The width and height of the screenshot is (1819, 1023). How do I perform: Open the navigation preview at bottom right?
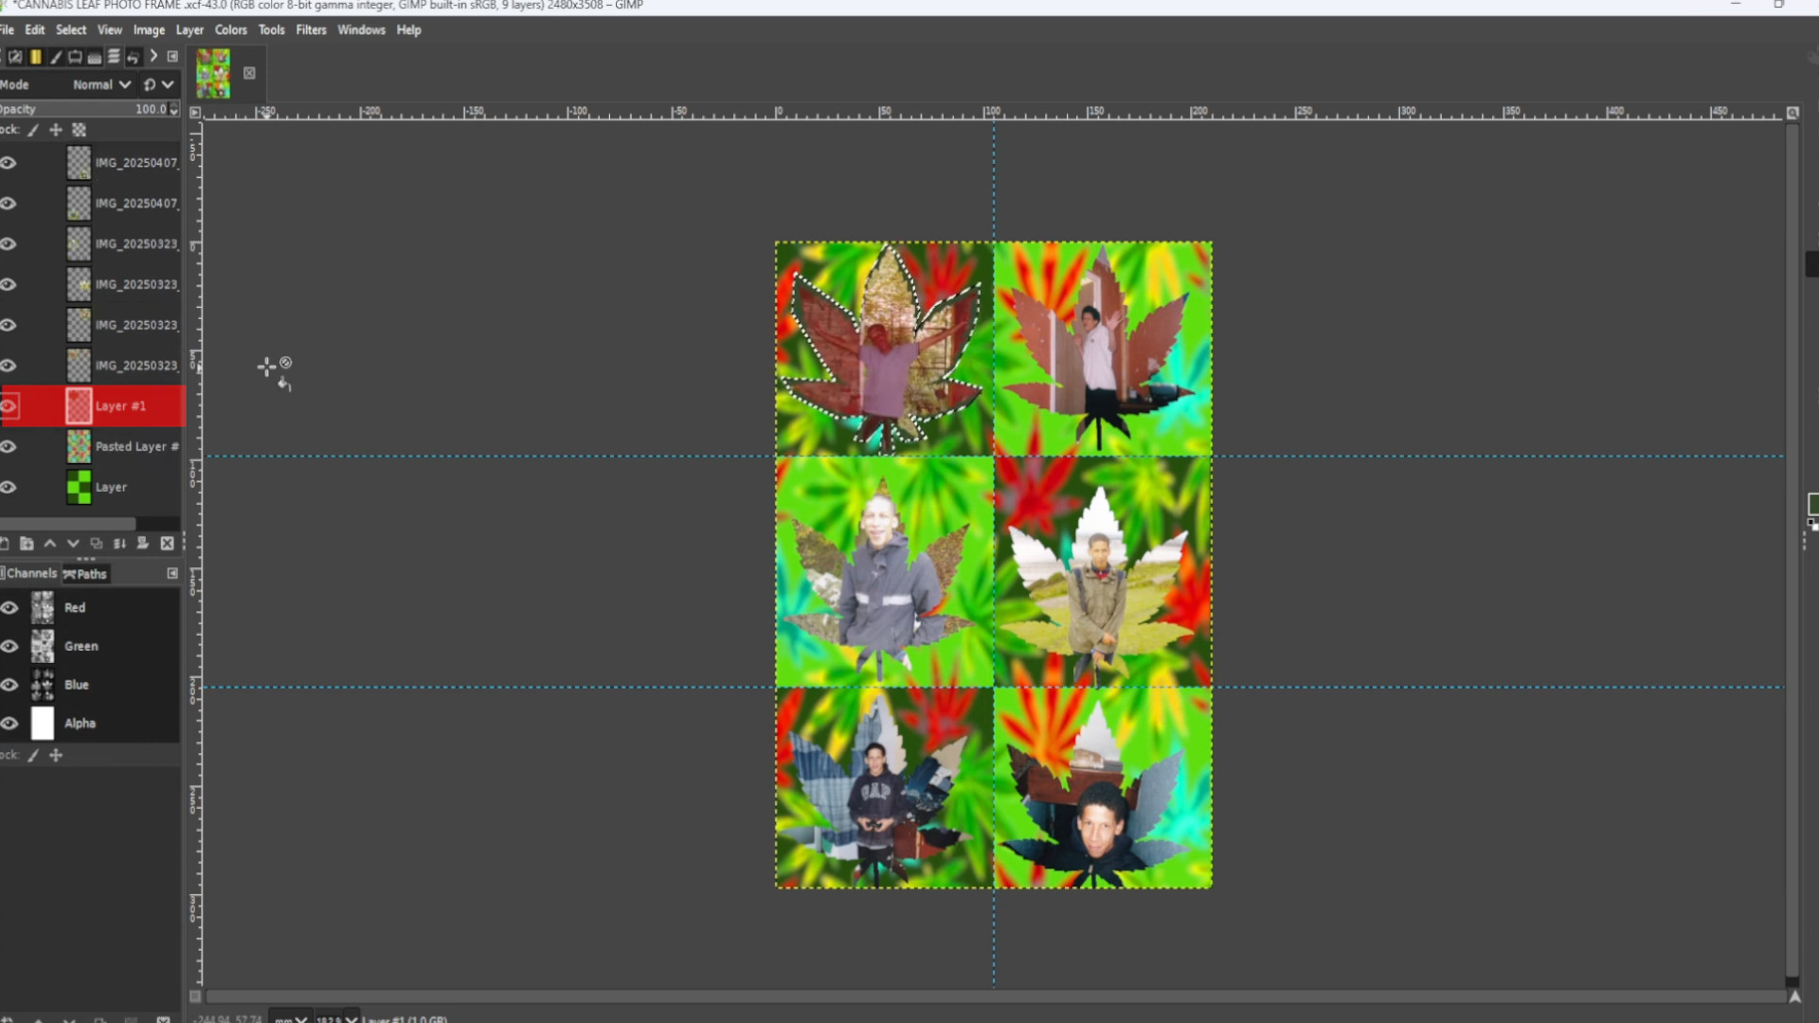(x=1793, y=996)
